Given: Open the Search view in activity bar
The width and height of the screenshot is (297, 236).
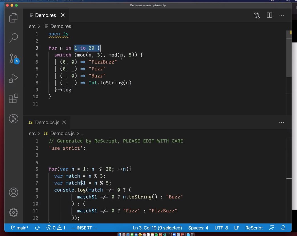Looking at the screenshot, I should point(13,38).
